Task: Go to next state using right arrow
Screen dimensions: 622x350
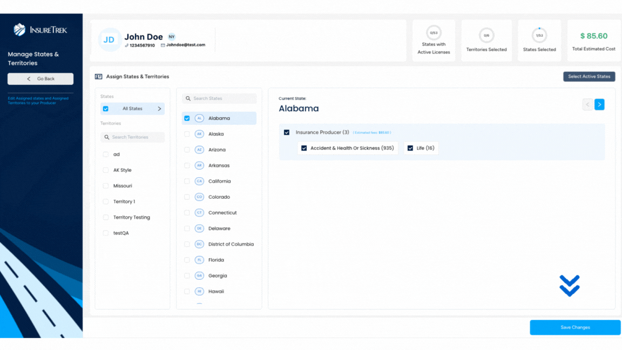Action: [x=599, y=104]
